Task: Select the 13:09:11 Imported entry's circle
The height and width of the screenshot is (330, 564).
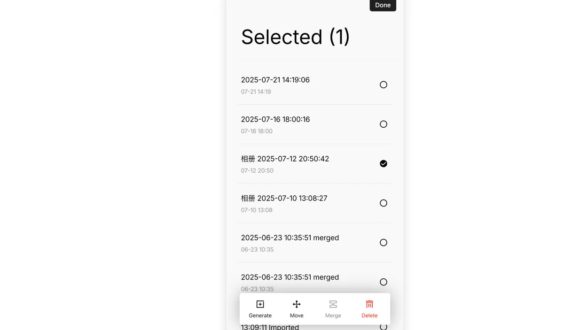Action: click(384, 327)
